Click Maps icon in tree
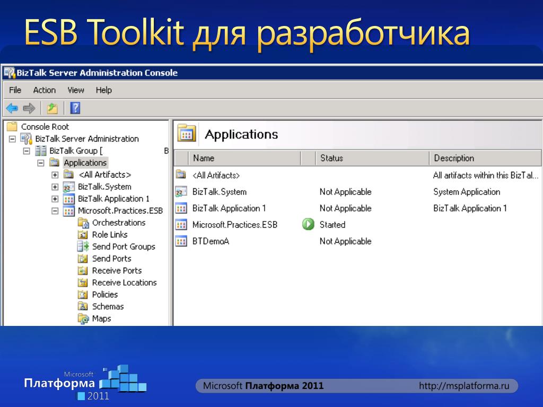The height and width of the screenshot is (407, 543). click(x=83, y=318)
